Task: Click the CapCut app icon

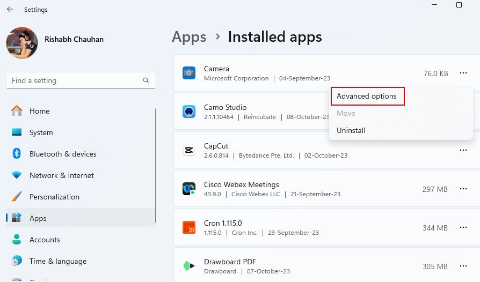Action: (189, 150)
